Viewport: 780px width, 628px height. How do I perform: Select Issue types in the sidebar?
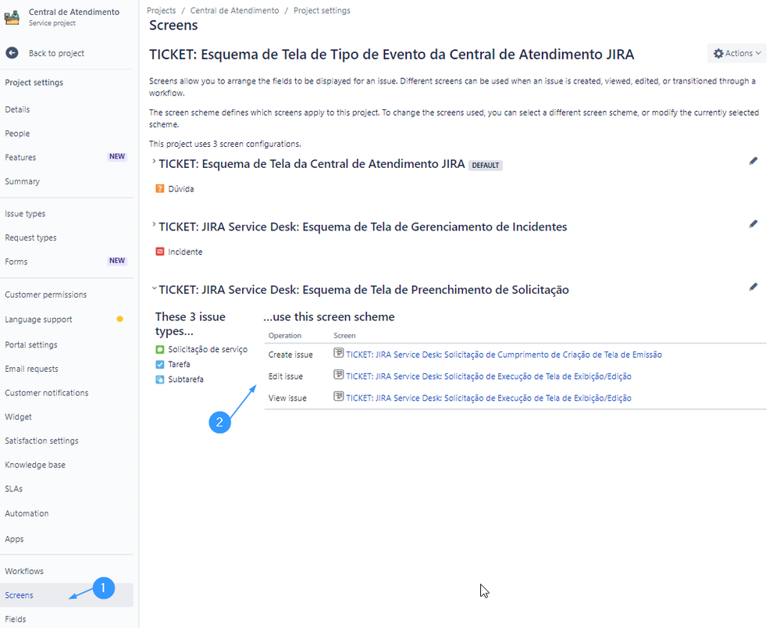pos(25,212)
